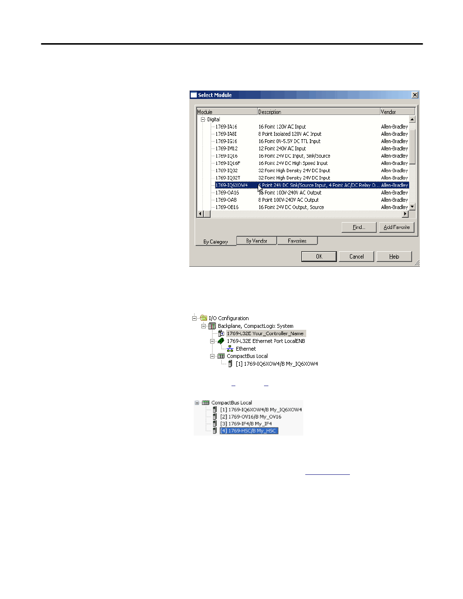Viewport: 463px width, 599px height.
Task: Select module 1769-IQ32
Action: [227, 170]
